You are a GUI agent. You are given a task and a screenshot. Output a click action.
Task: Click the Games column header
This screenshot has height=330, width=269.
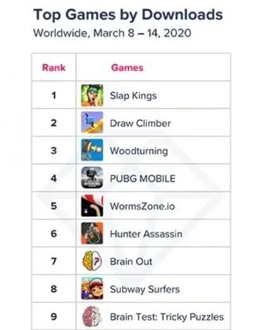[127, 68]
